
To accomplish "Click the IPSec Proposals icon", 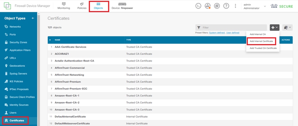I will point(6,89).
